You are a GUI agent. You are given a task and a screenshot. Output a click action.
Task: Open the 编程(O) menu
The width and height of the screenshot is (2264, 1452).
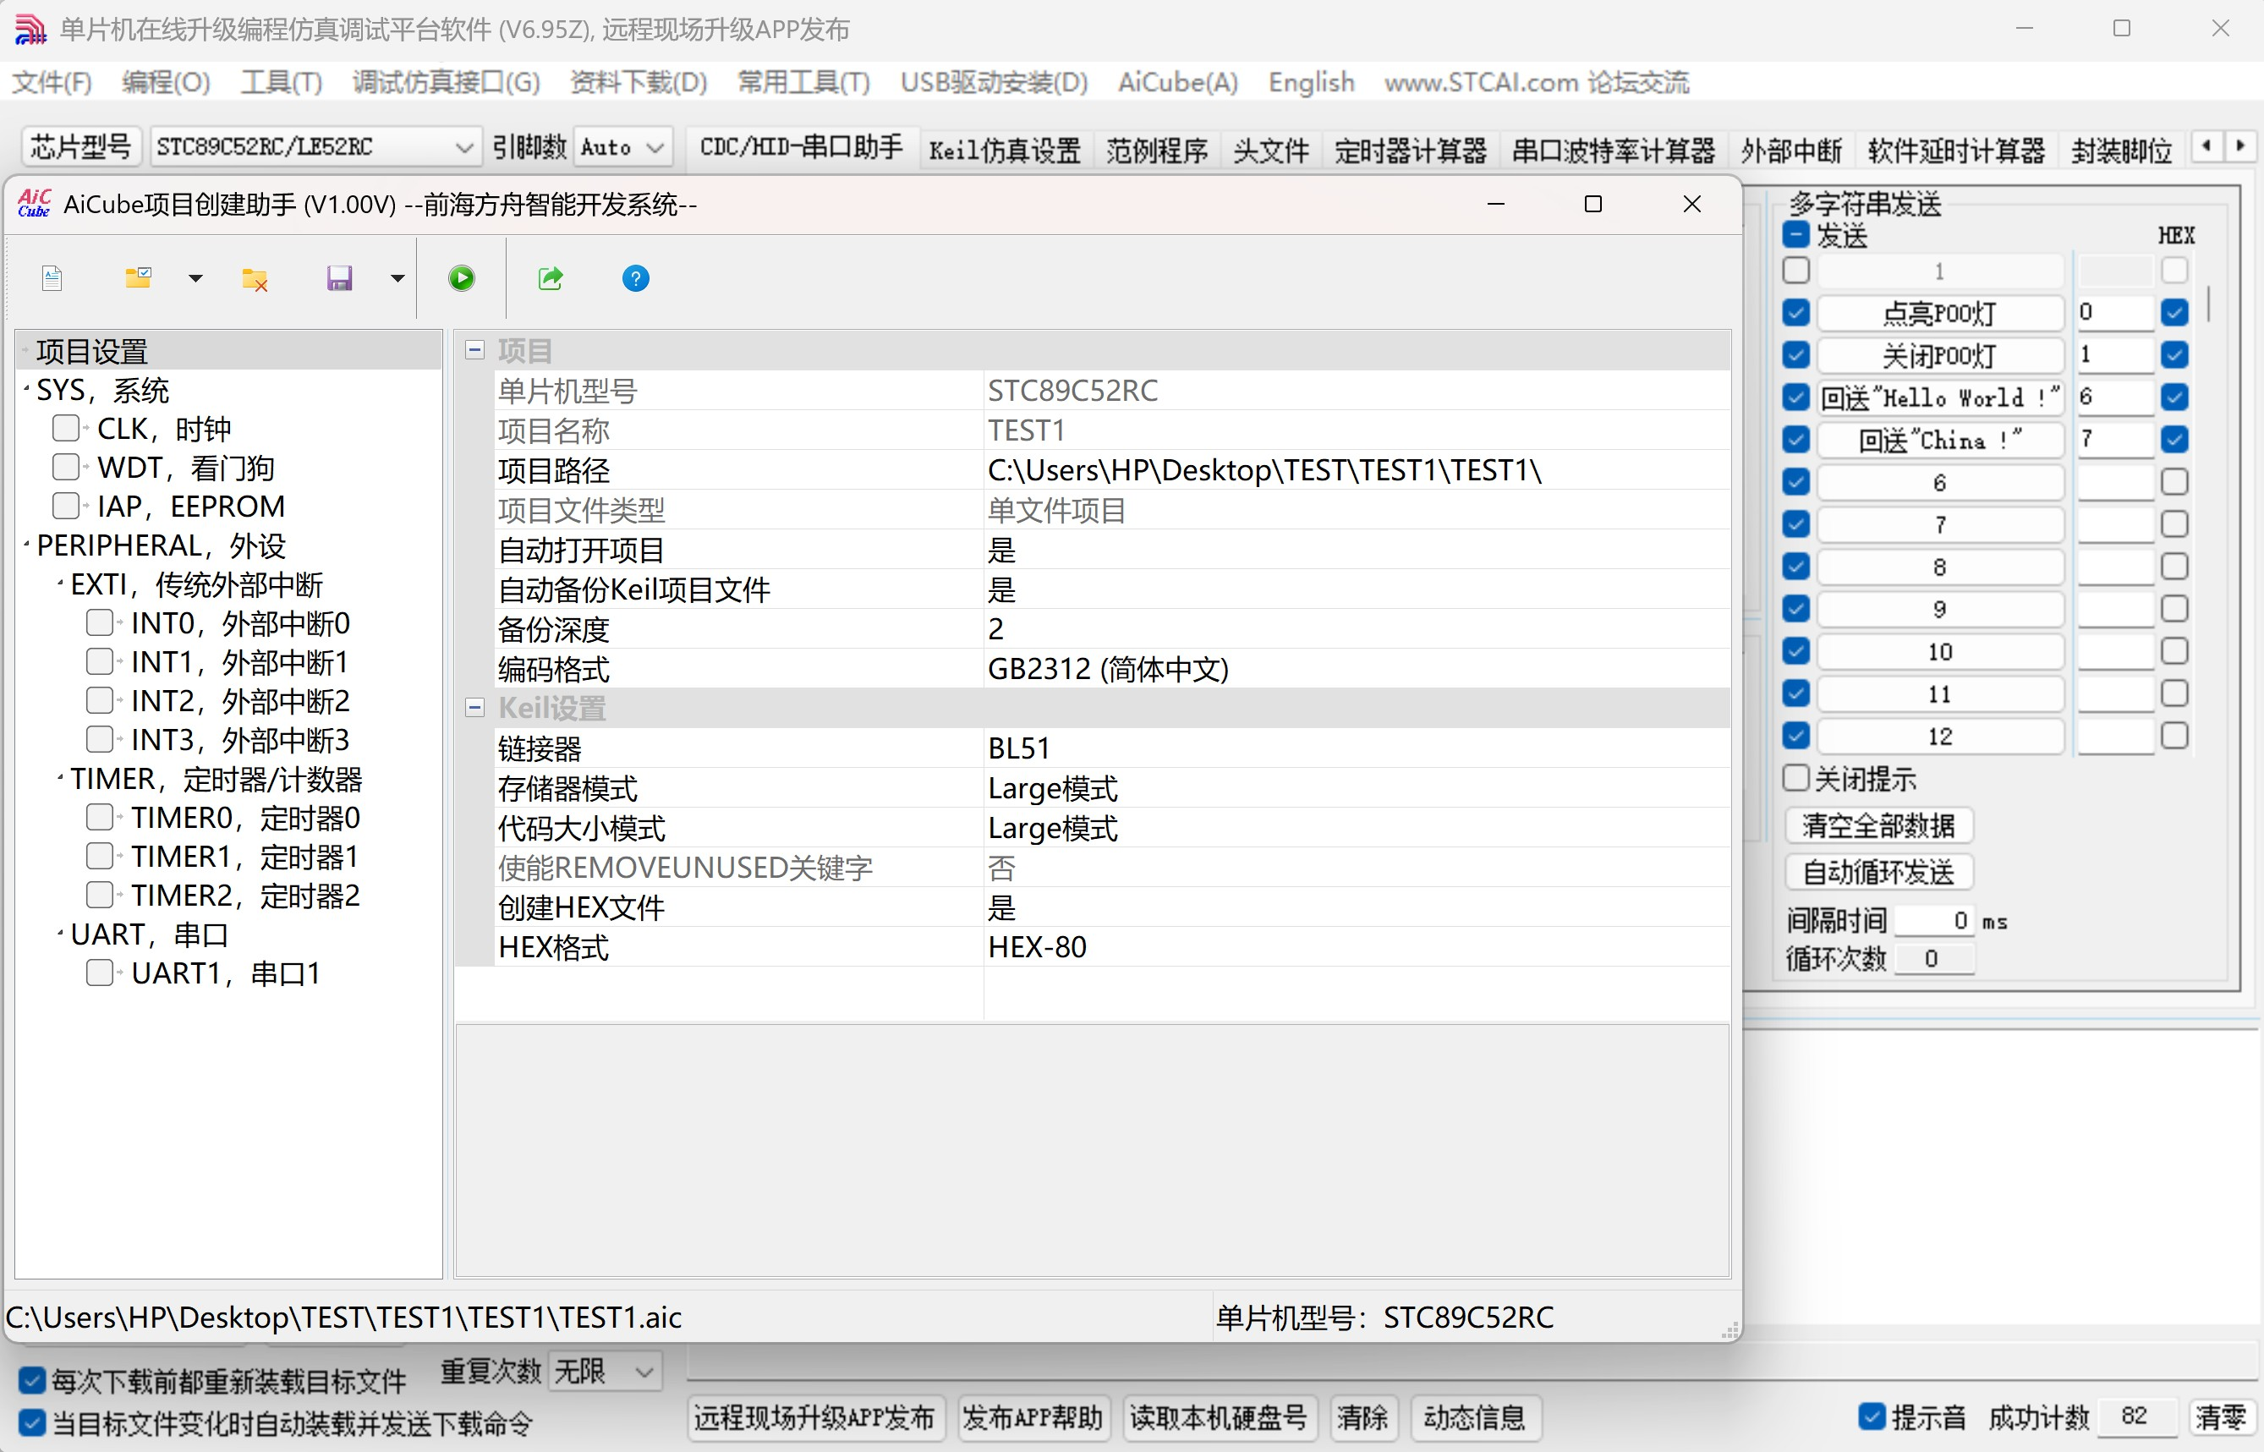[x=165, y=82]
